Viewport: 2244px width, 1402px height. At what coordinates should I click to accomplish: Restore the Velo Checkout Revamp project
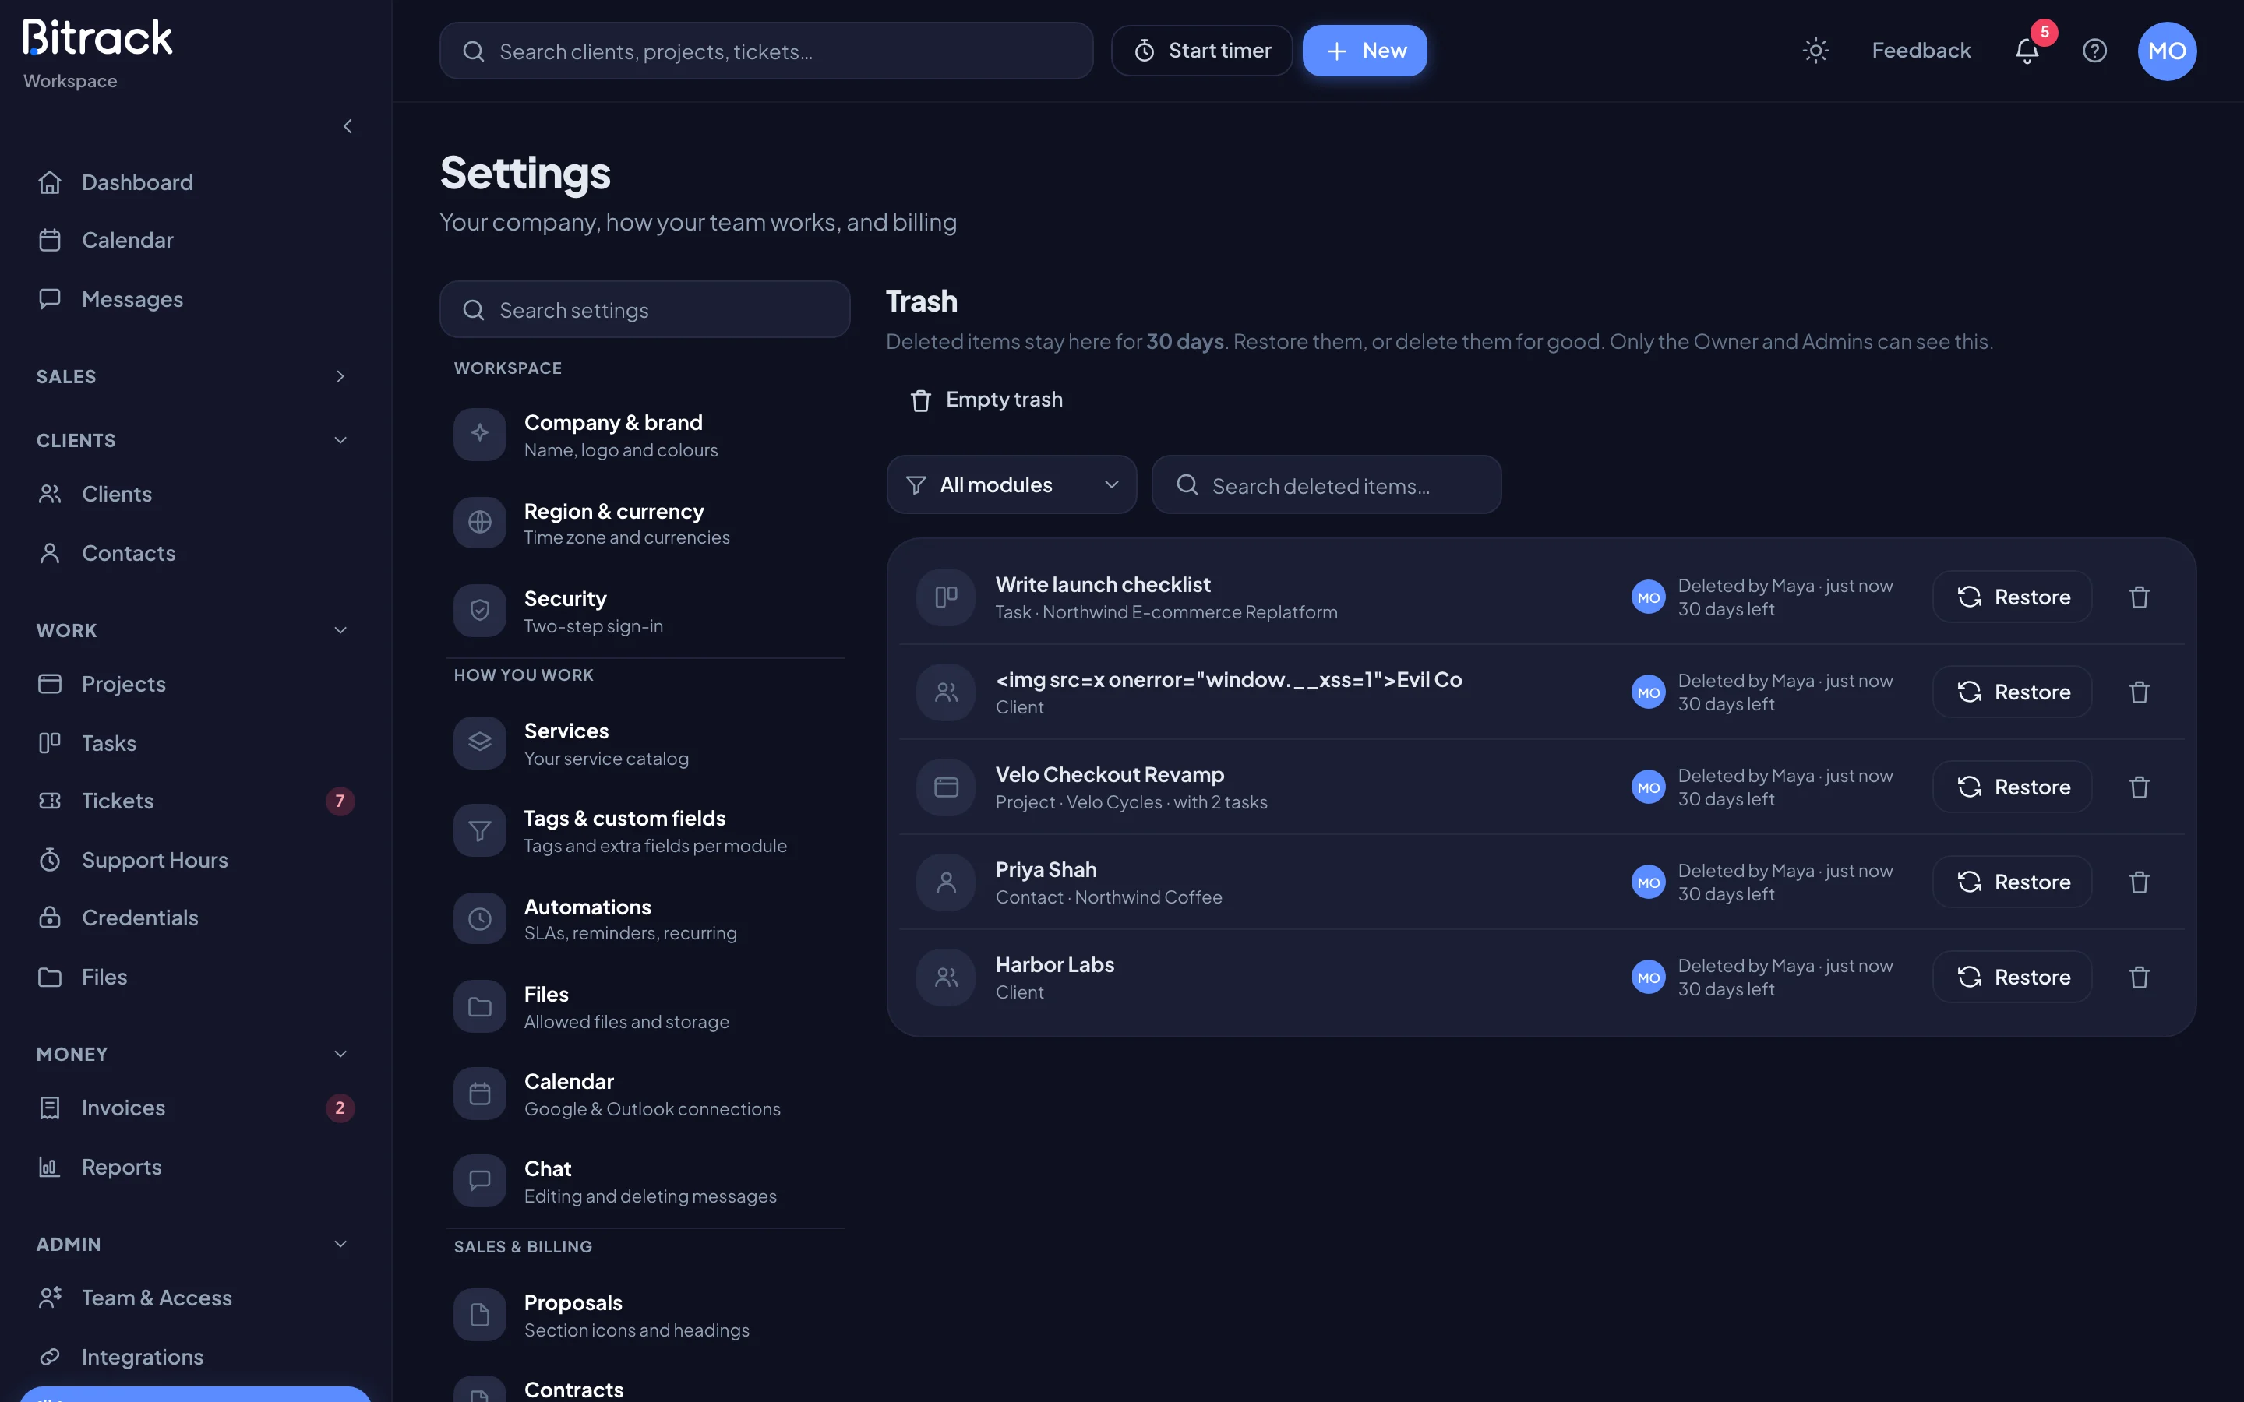point(2012,787)
